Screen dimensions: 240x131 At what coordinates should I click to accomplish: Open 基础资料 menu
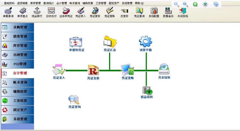(x=9, y=3)
